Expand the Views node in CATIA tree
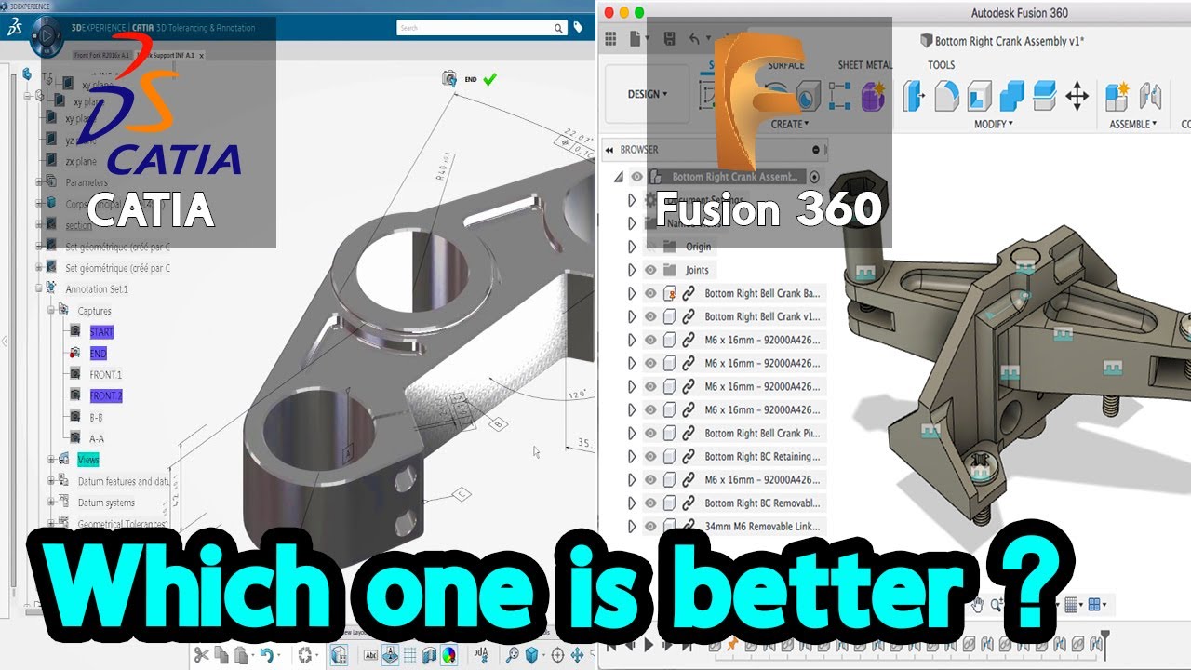The image size is (1191, 670). tap(52, 460)
